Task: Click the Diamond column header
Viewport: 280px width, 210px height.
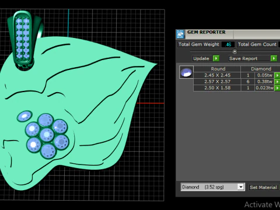Action: tap(261, 69)
